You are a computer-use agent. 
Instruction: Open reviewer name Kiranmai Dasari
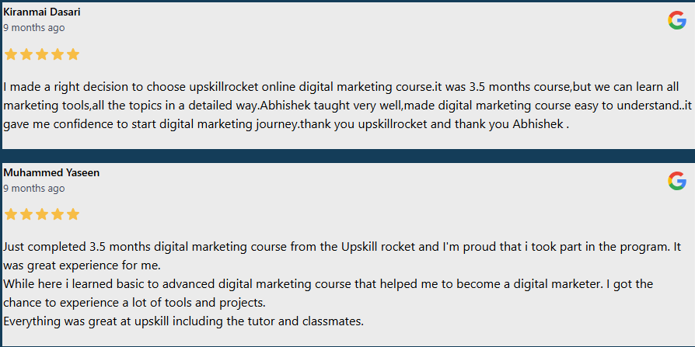(42, 12)
